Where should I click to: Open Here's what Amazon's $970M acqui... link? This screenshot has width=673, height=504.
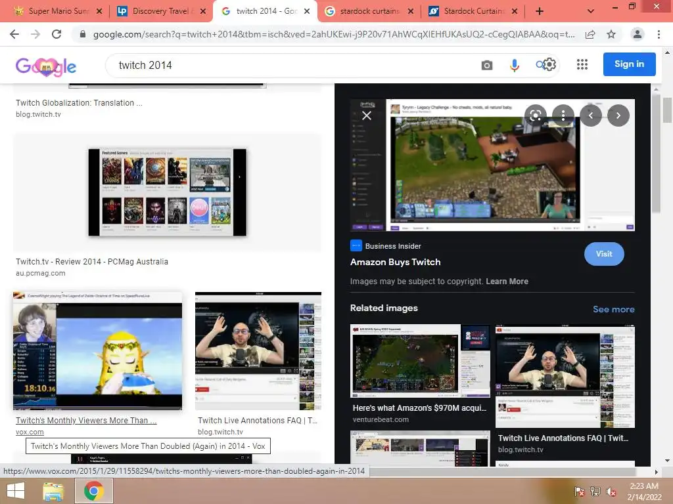click(419, 408)
